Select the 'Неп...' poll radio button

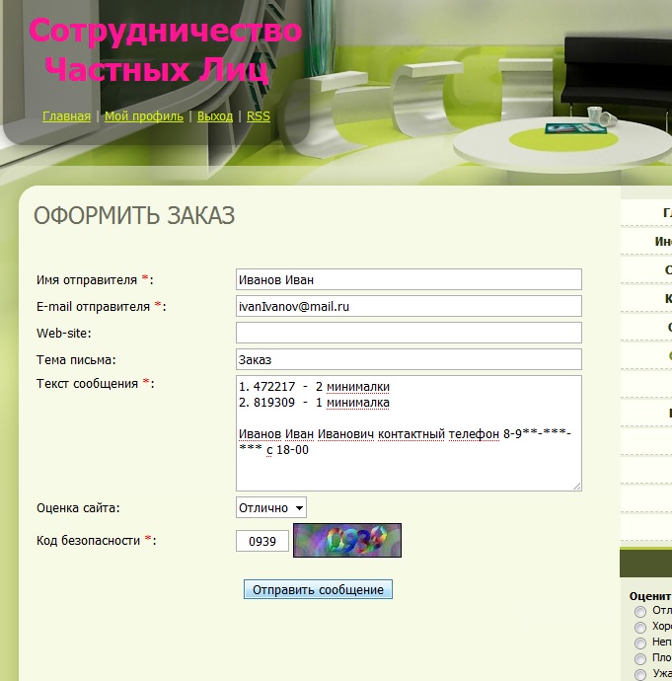[x=640, y=643]
